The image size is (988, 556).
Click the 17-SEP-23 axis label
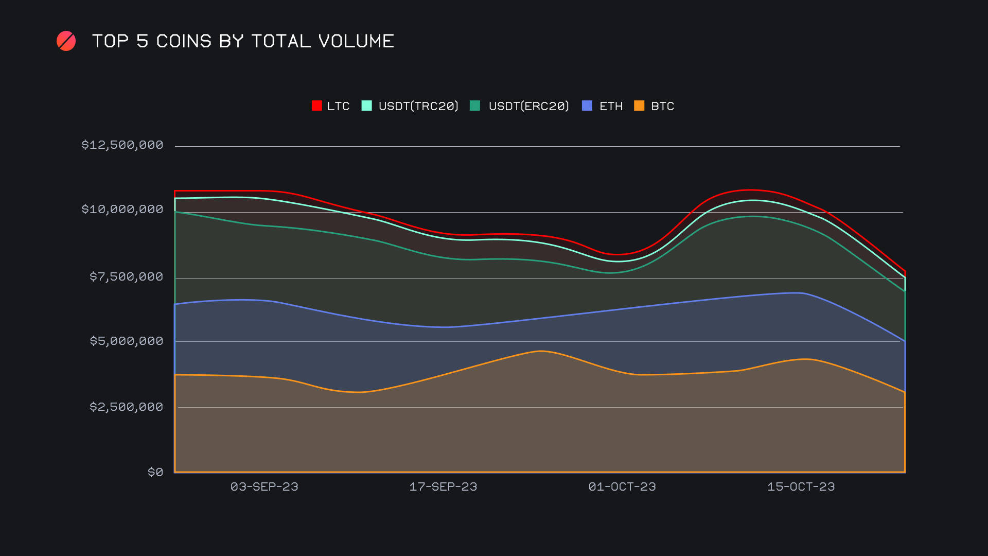click(x=443, y=487)
